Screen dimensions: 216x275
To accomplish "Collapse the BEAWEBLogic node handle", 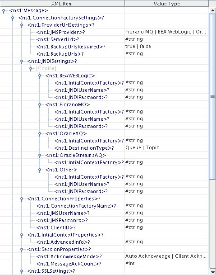I will click(x=40, y=76).
